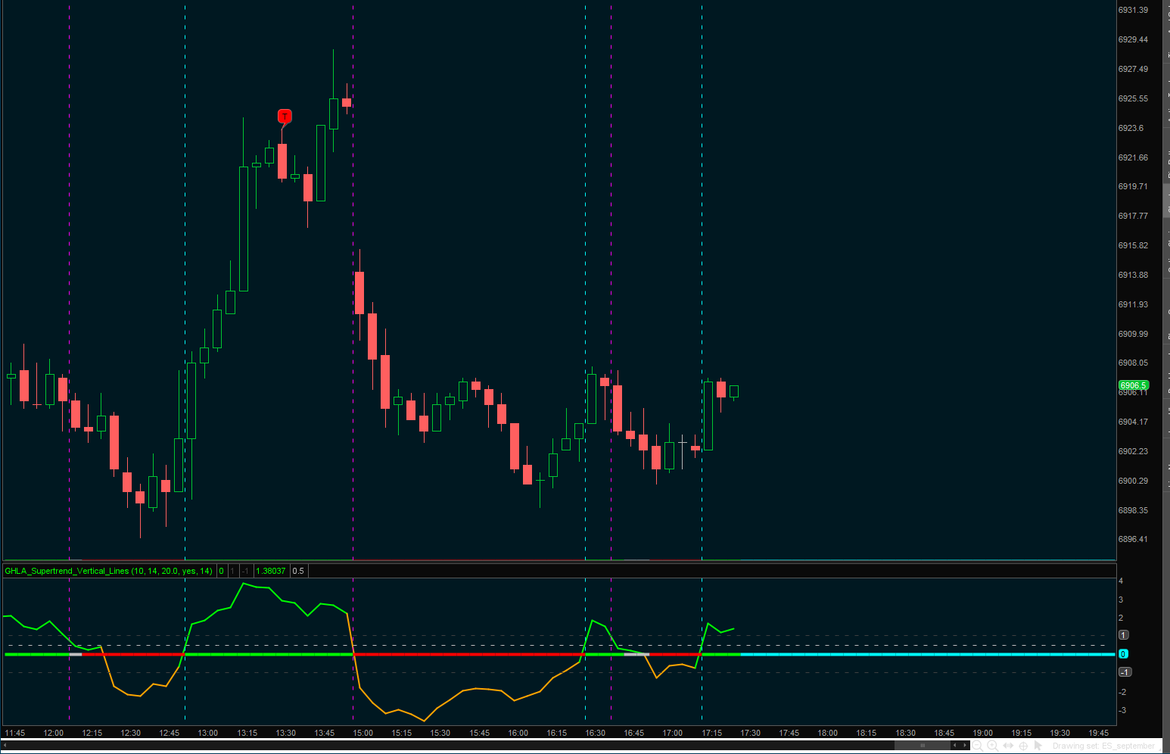This screenshot has height=754, width=1170.
Task: Click the green 6906.5 last price bubble
Action: coord(1133,385)
